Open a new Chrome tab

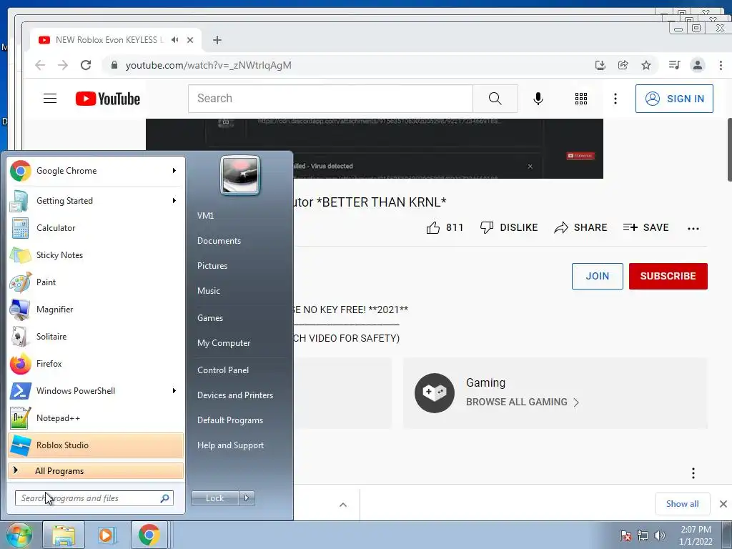point(217,40)
